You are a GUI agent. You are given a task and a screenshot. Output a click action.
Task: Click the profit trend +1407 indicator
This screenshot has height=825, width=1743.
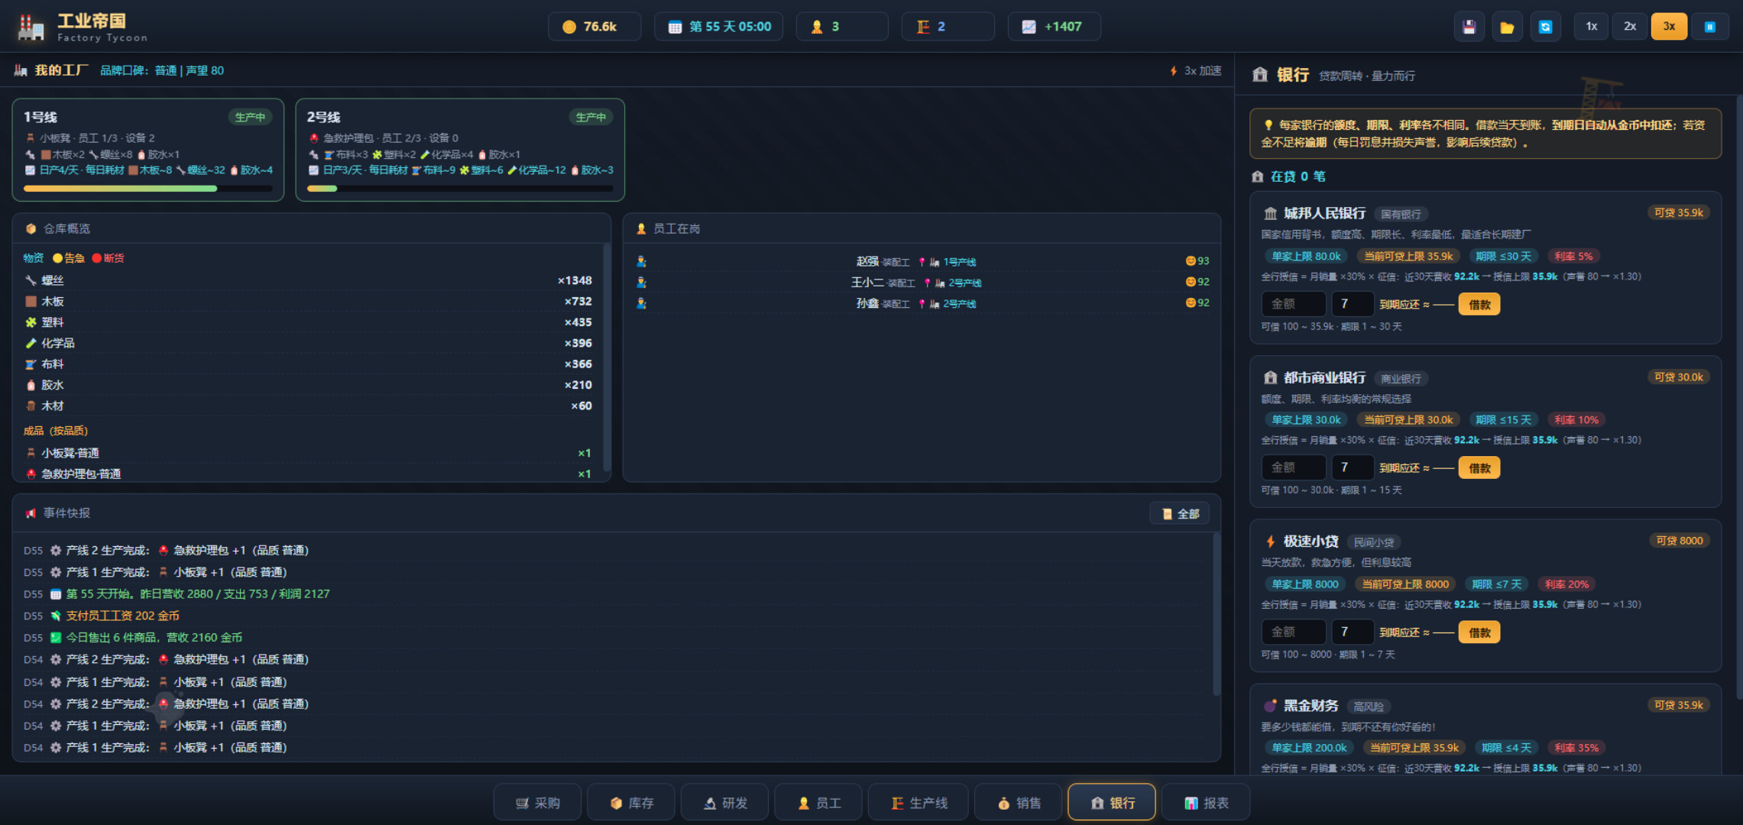coord(1054,27)
